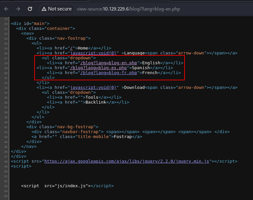Click the javascript:void(0) link beside Language
Viewport: 253px width, 200px height.
[93, 53]
